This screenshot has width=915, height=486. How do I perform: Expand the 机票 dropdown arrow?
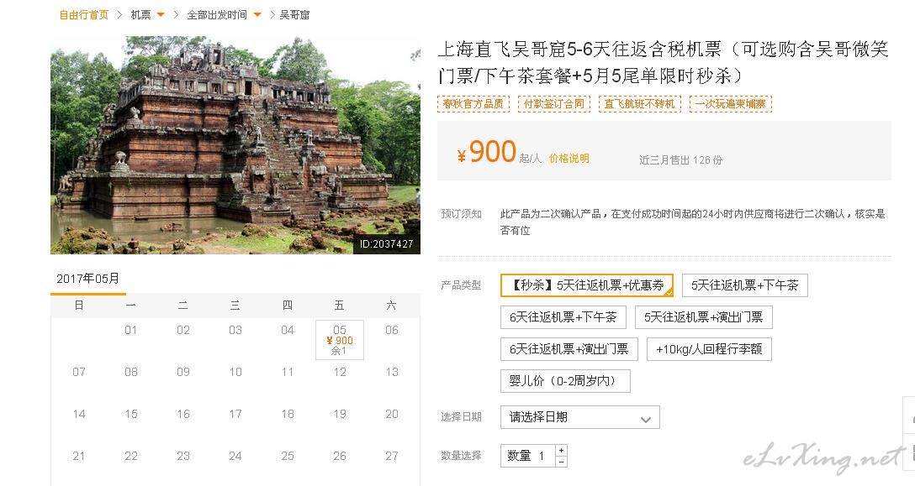point(161,15)
